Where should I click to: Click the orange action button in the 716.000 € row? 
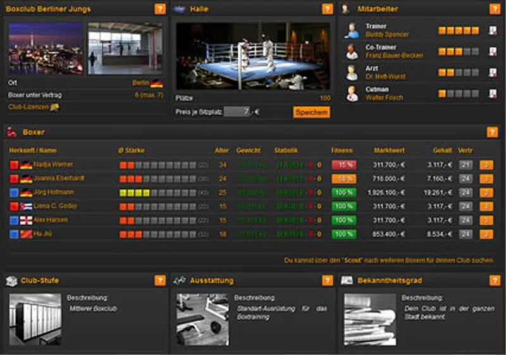pos(486,179)
